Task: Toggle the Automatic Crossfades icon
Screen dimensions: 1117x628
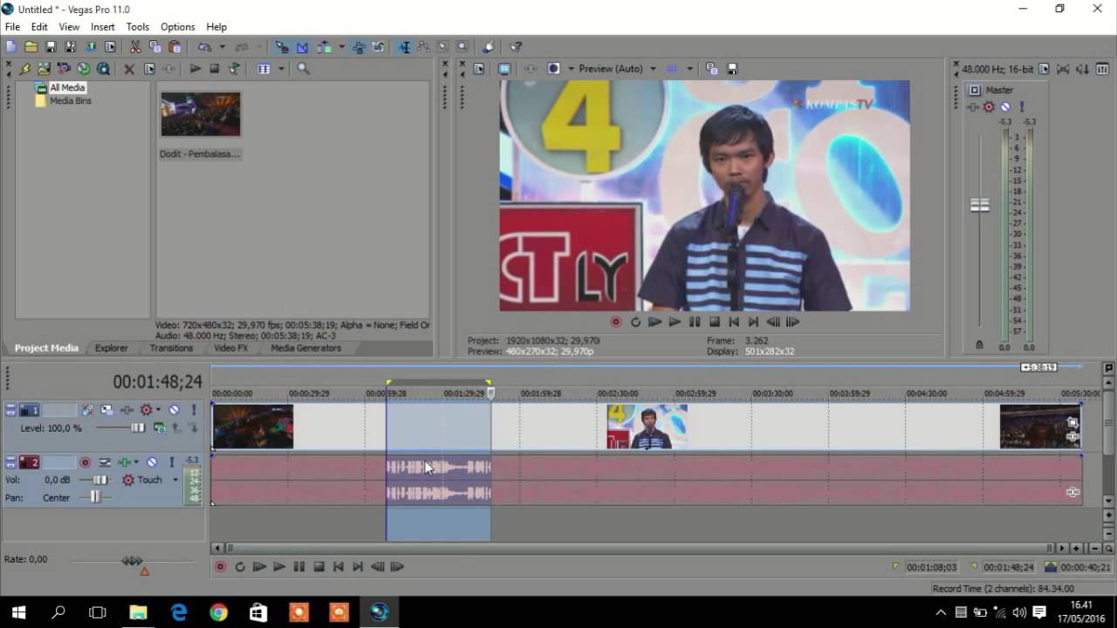Action: [302, 47]
